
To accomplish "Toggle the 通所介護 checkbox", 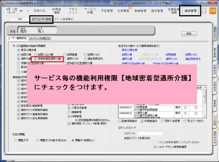I will 18,59.
